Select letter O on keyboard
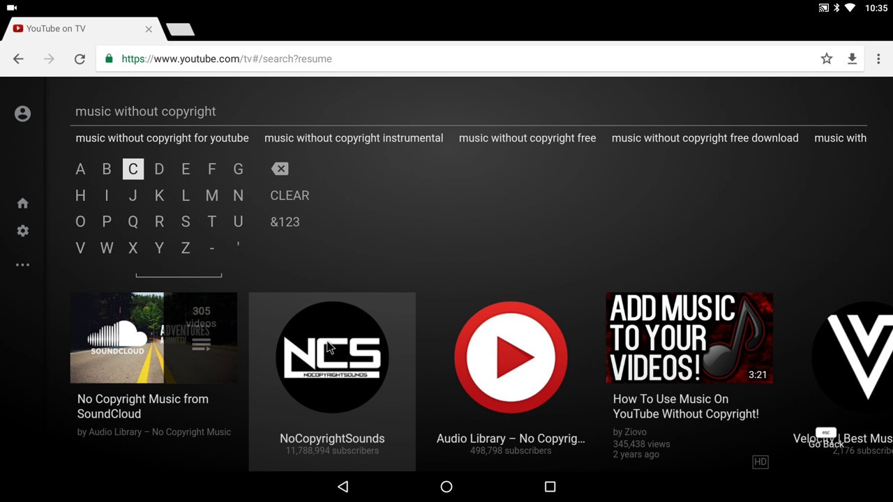Image resolution: width=893 pixels, height=502 pixels. (x=80, y=222)
